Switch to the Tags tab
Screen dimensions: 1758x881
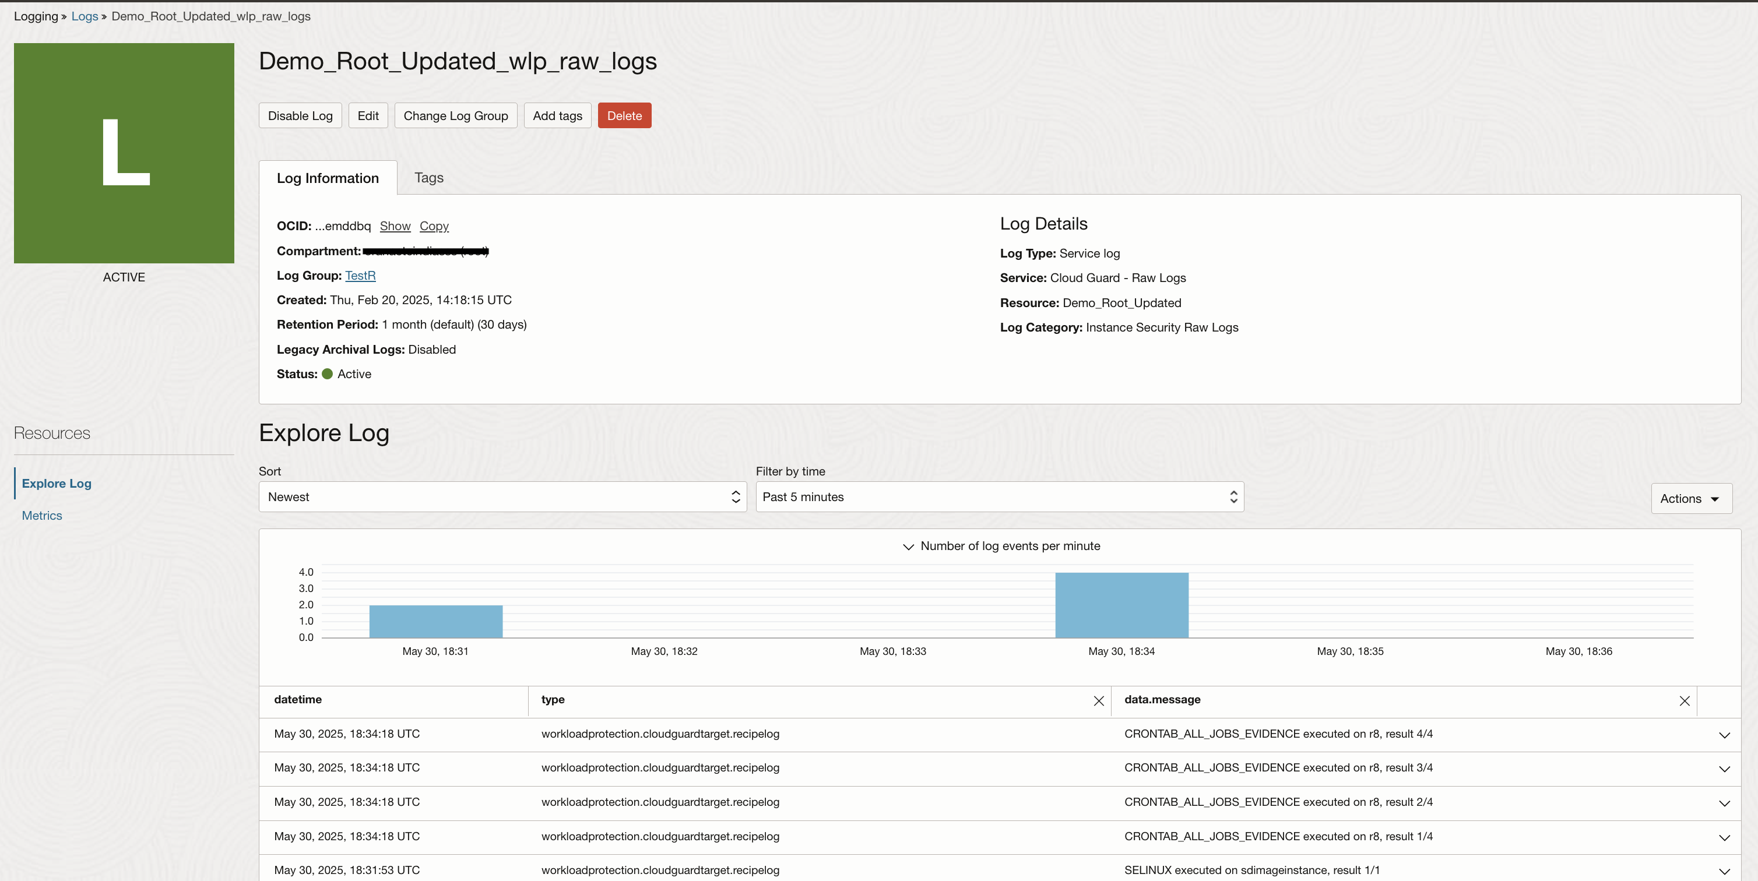tap(428, 178)
